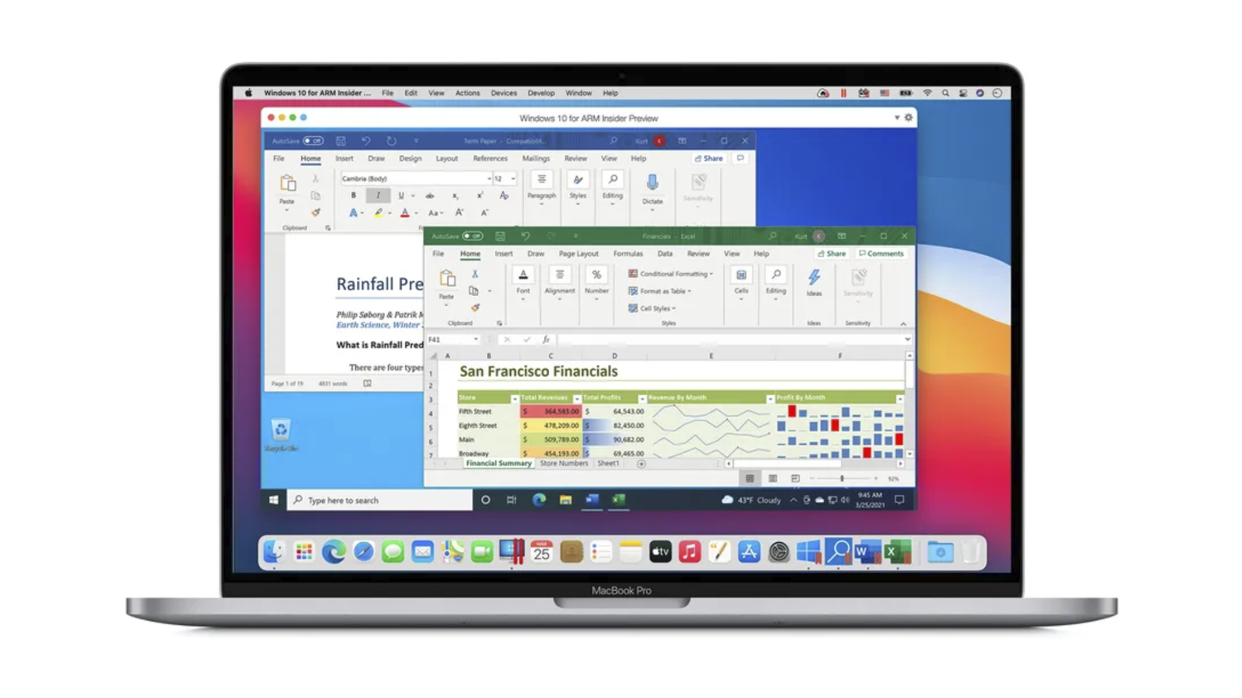Switch to Financial Summary sheet tab
Image resolution: width=1242 pixels, height=698 pixels.
[499, 463]
